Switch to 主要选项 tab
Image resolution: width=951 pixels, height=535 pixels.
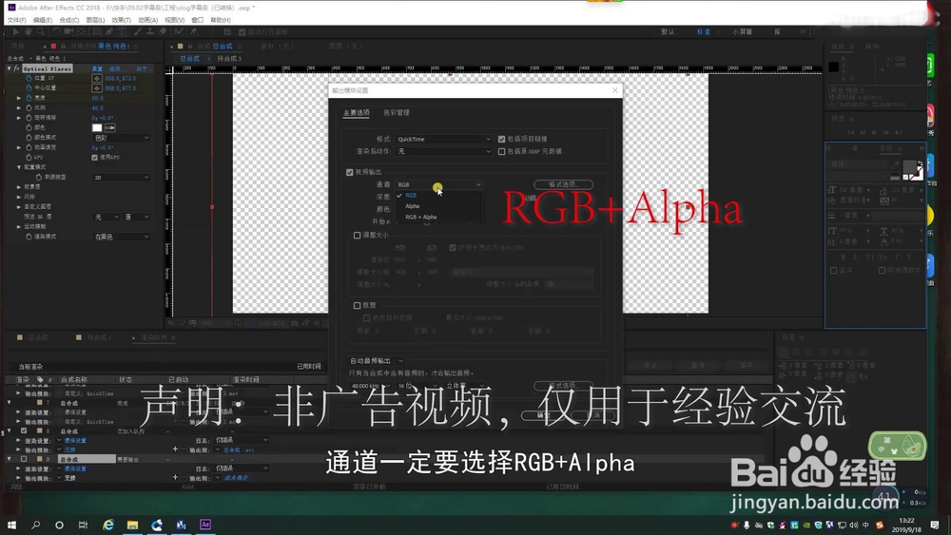[x=356, y=113]
